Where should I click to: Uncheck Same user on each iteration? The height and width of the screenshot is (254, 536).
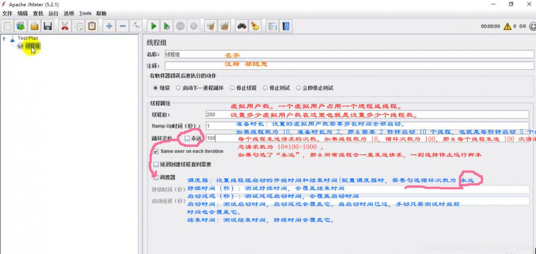(x=156, y=151)
